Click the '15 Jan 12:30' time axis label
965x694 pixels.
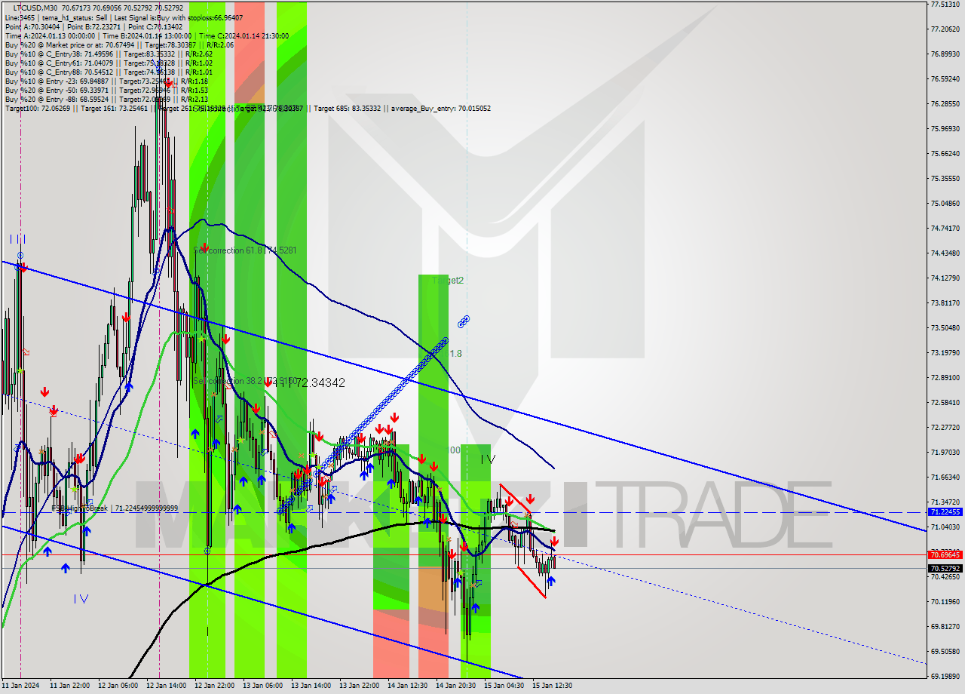point(552,686)
